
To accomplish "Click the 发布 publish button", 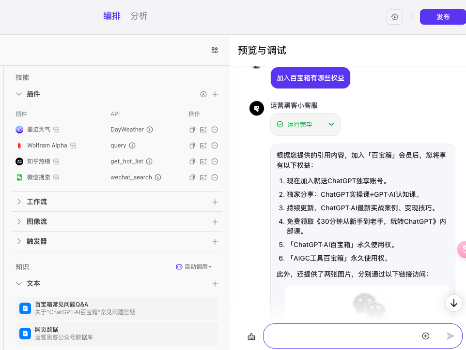I will tap(443, 17).
